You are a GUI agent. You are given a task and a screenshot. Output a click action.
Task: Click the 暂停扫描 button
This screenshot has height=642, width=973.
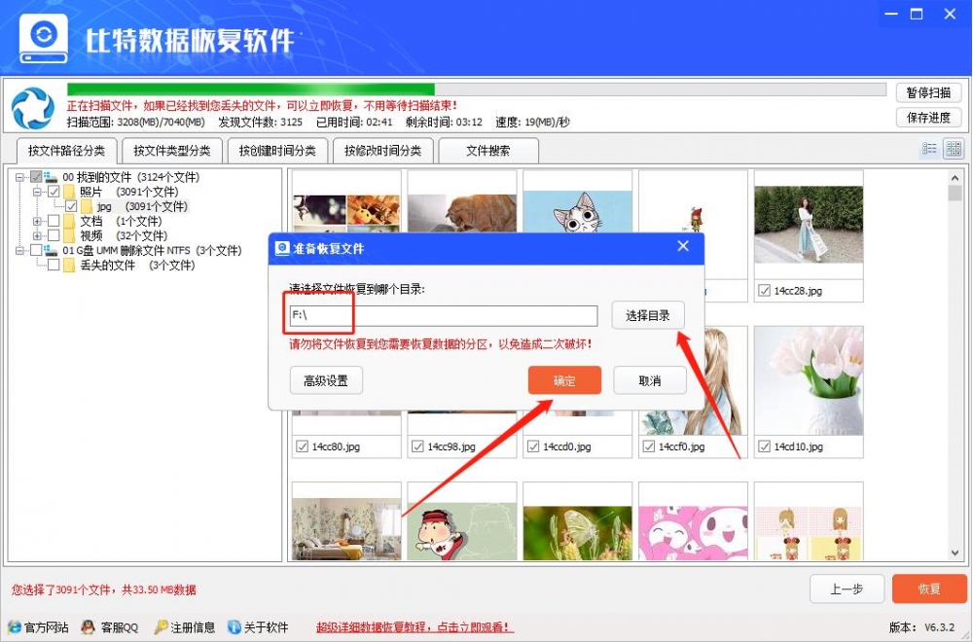(928, 93)
